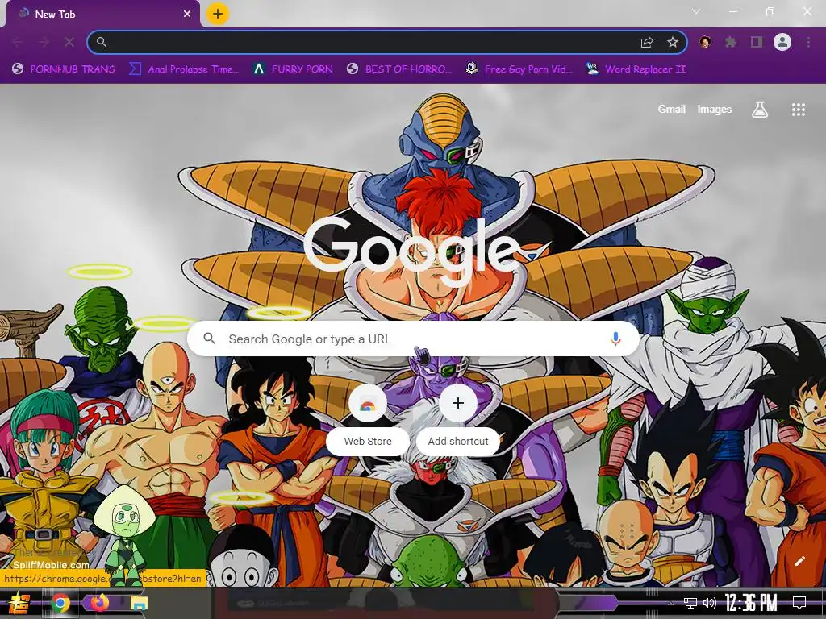
Task: Open tab search chevron in title bar
Action: pos(696,11)
